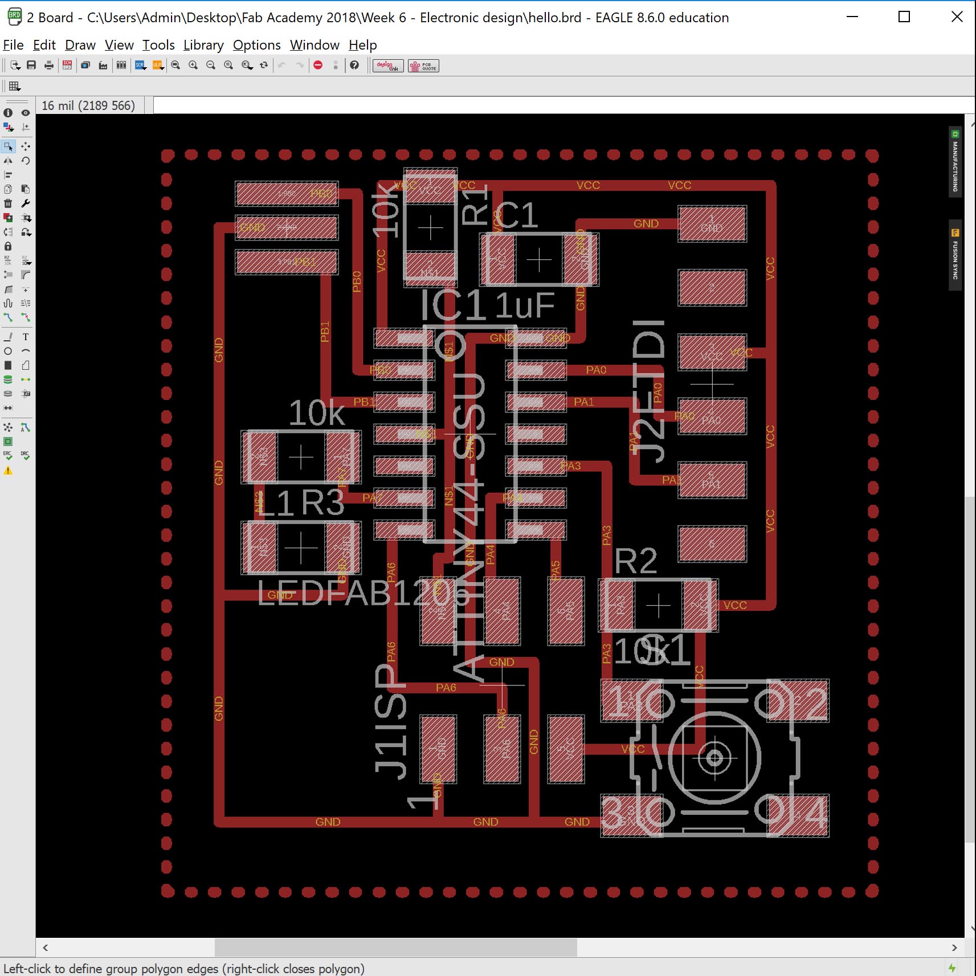This screenshot has width=976, height=976.
Task: Toggle the Group selection tool
Action: 8,146
